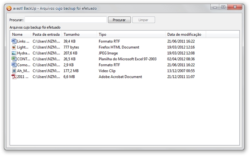
Task: Select the Firefox icon beside Light file
Action: point(14,47)
